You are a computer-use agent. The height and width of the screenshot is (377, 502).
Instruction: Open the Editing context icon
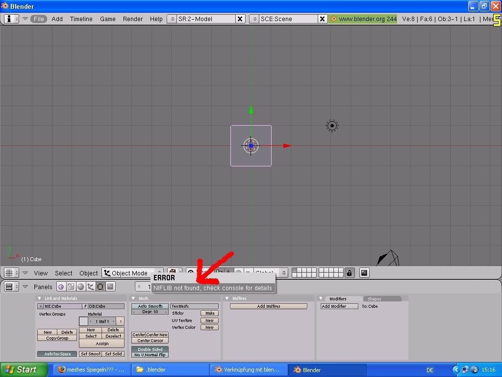click(100, 287)
